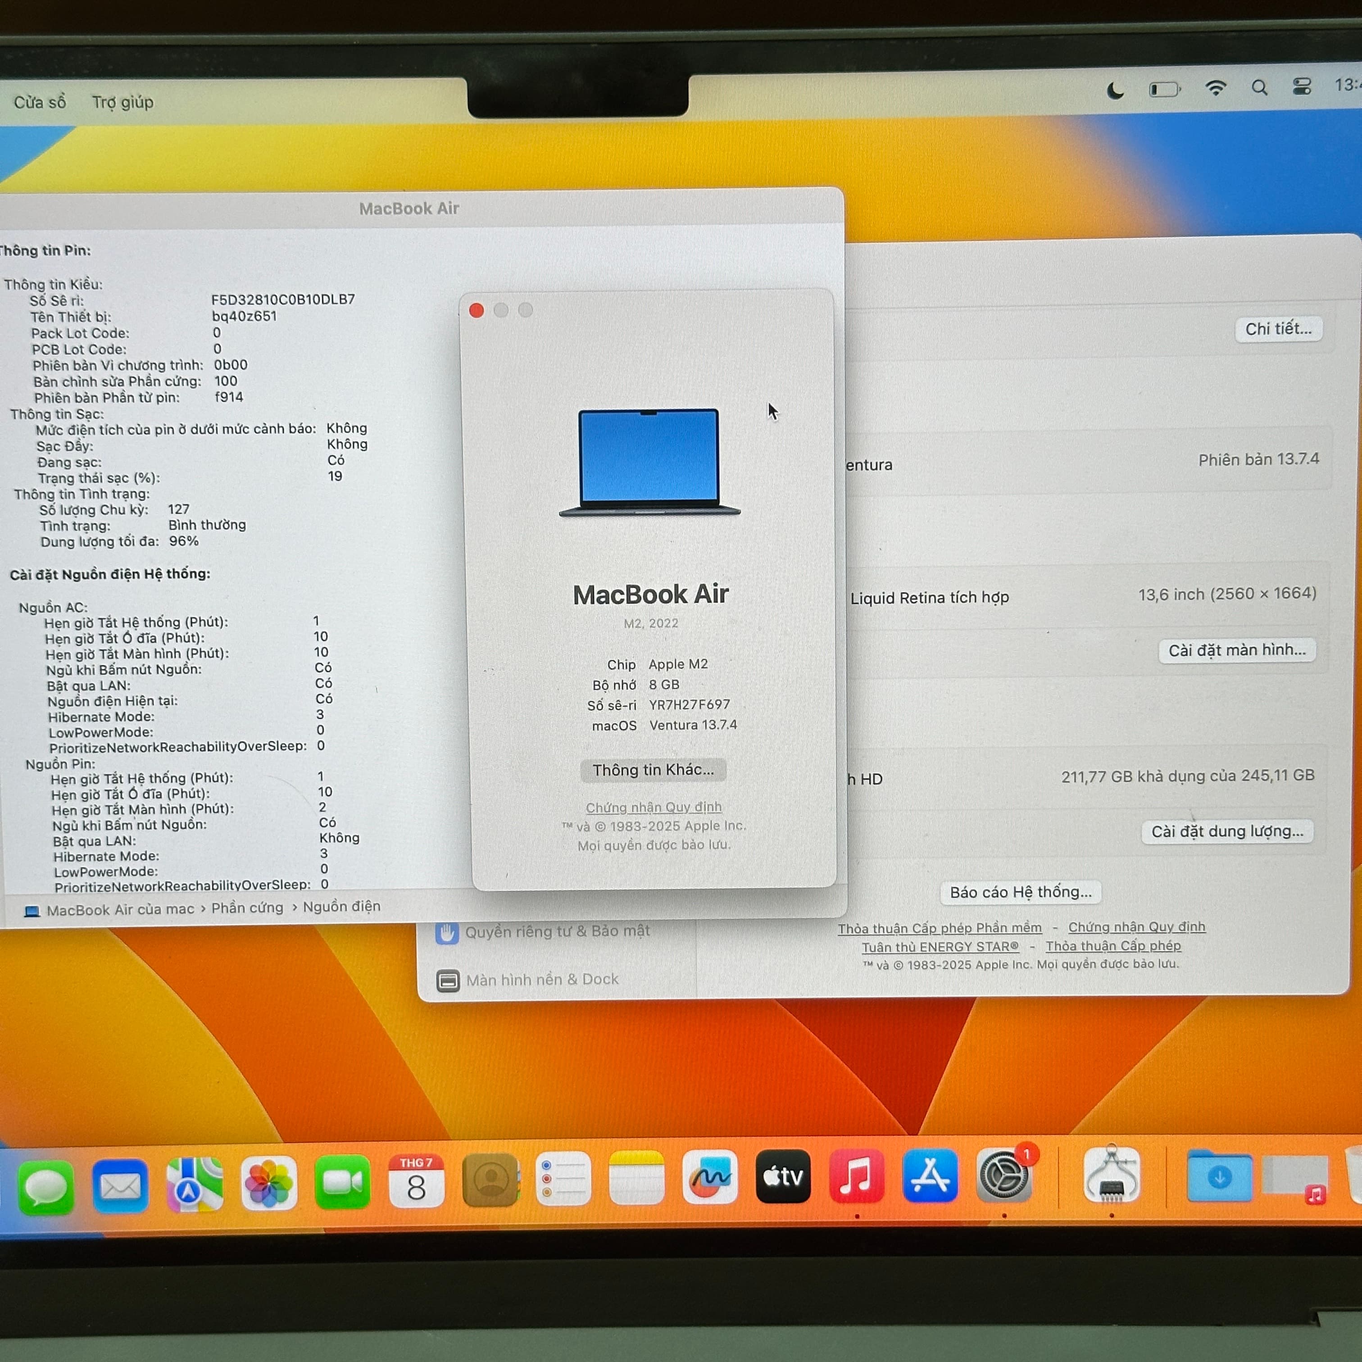
Task: Select device name bq40z651
Action: 244,316
